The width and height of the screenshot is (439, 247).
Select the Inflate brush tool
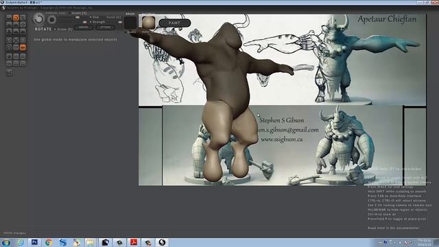9,32
